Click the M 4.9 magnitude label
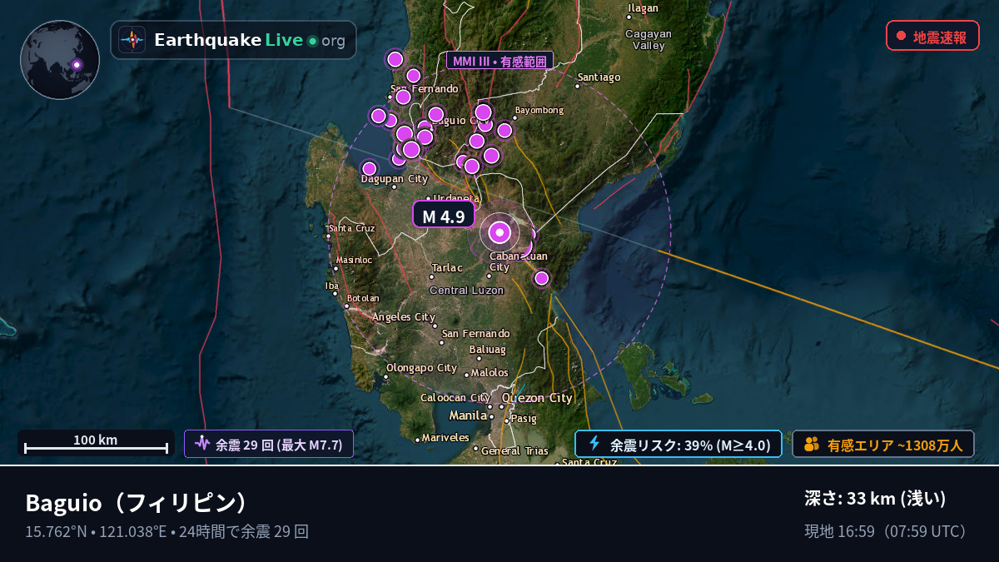The width and height of the screenshot is (999, 562). pyautogui.click(x=444, y=216)
